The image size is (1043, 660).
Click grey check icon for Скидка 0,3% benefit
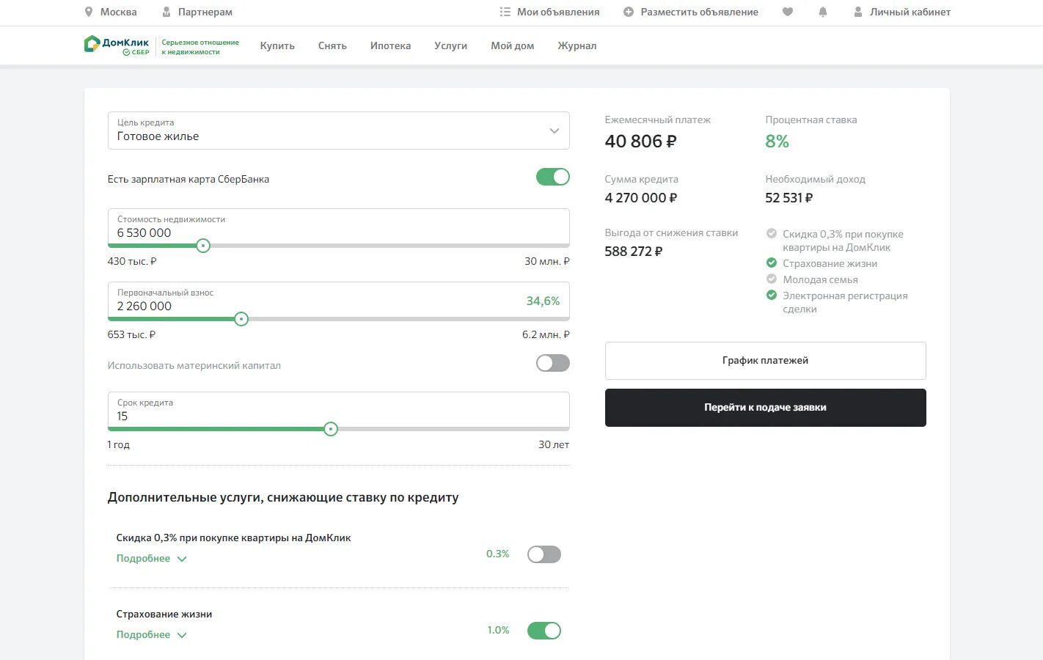coord(772,233)
